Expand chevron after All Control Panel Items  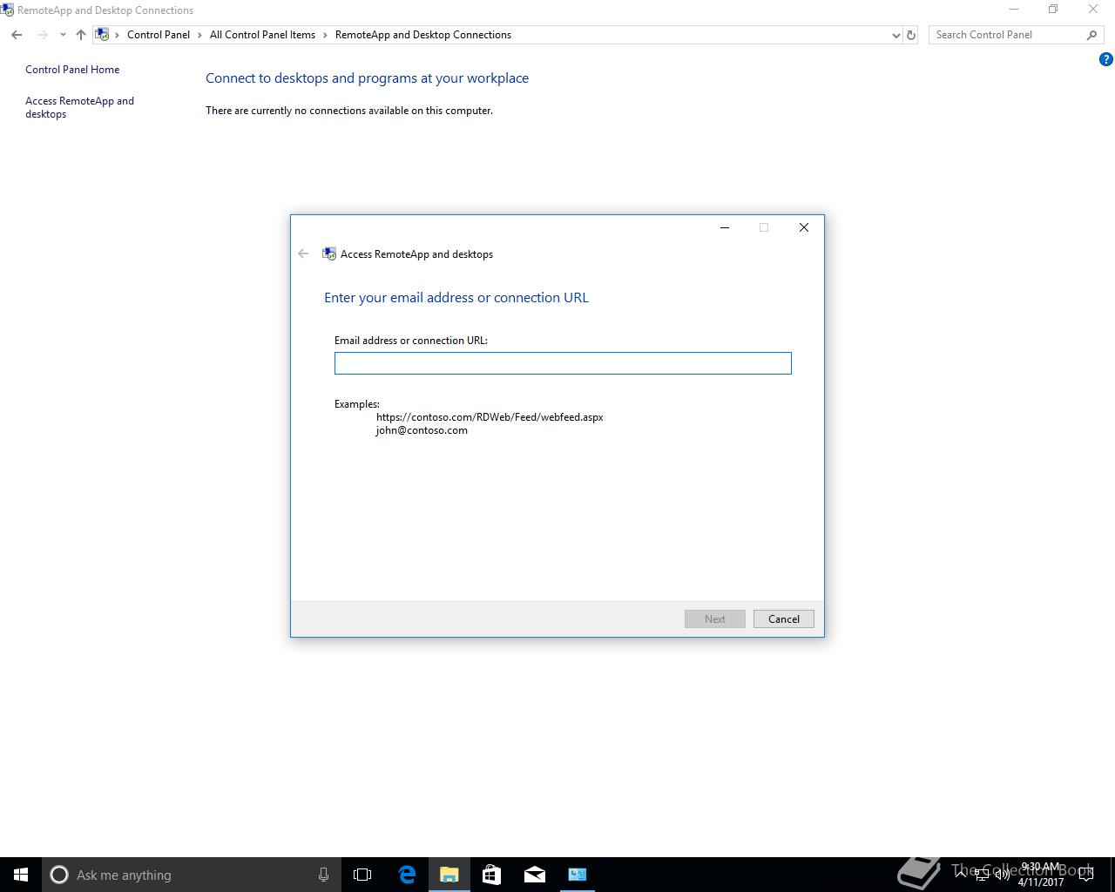click(x=326, y=35)
